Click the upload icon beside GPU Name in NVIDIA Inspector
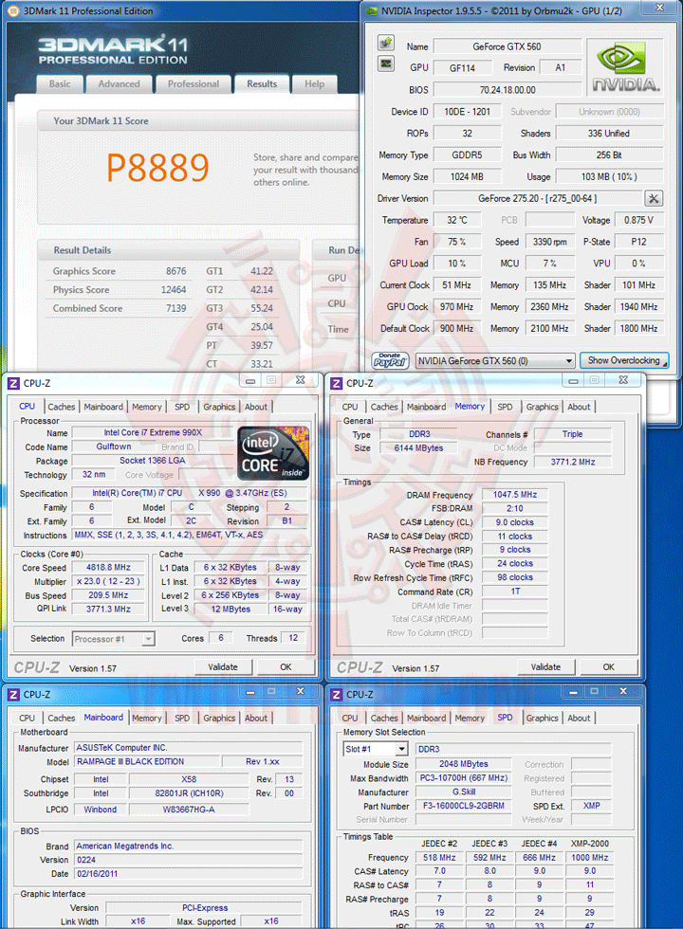Image resolution: width=683 pixels, height=929 pixels. pos(386,43)
